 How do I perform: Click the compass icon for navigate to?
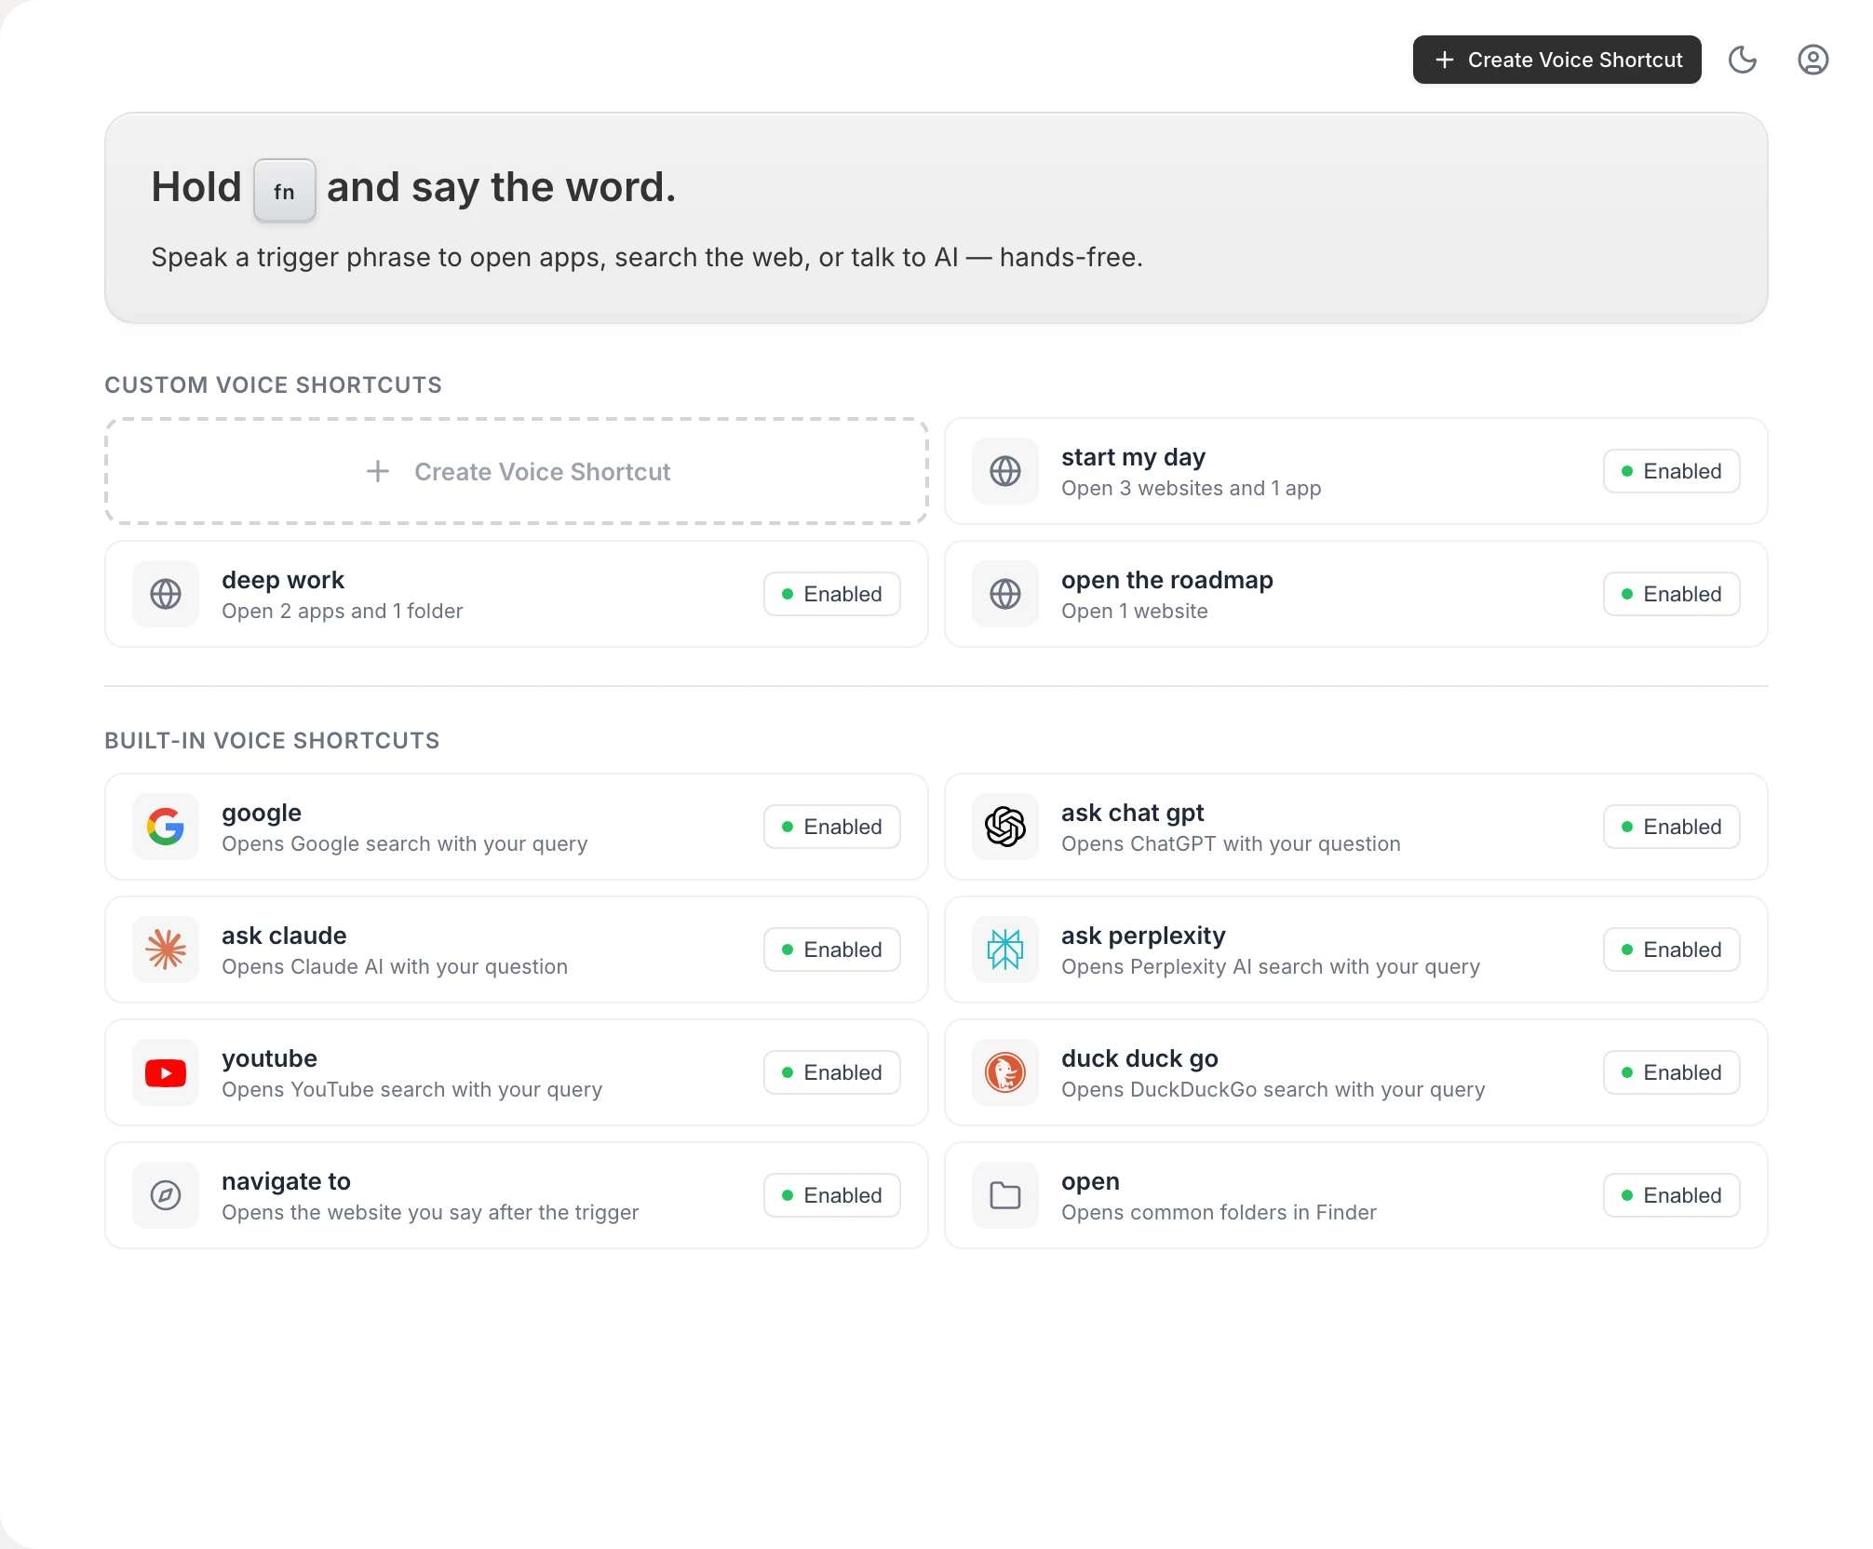pyautogui.click(x=166, y=1195)
